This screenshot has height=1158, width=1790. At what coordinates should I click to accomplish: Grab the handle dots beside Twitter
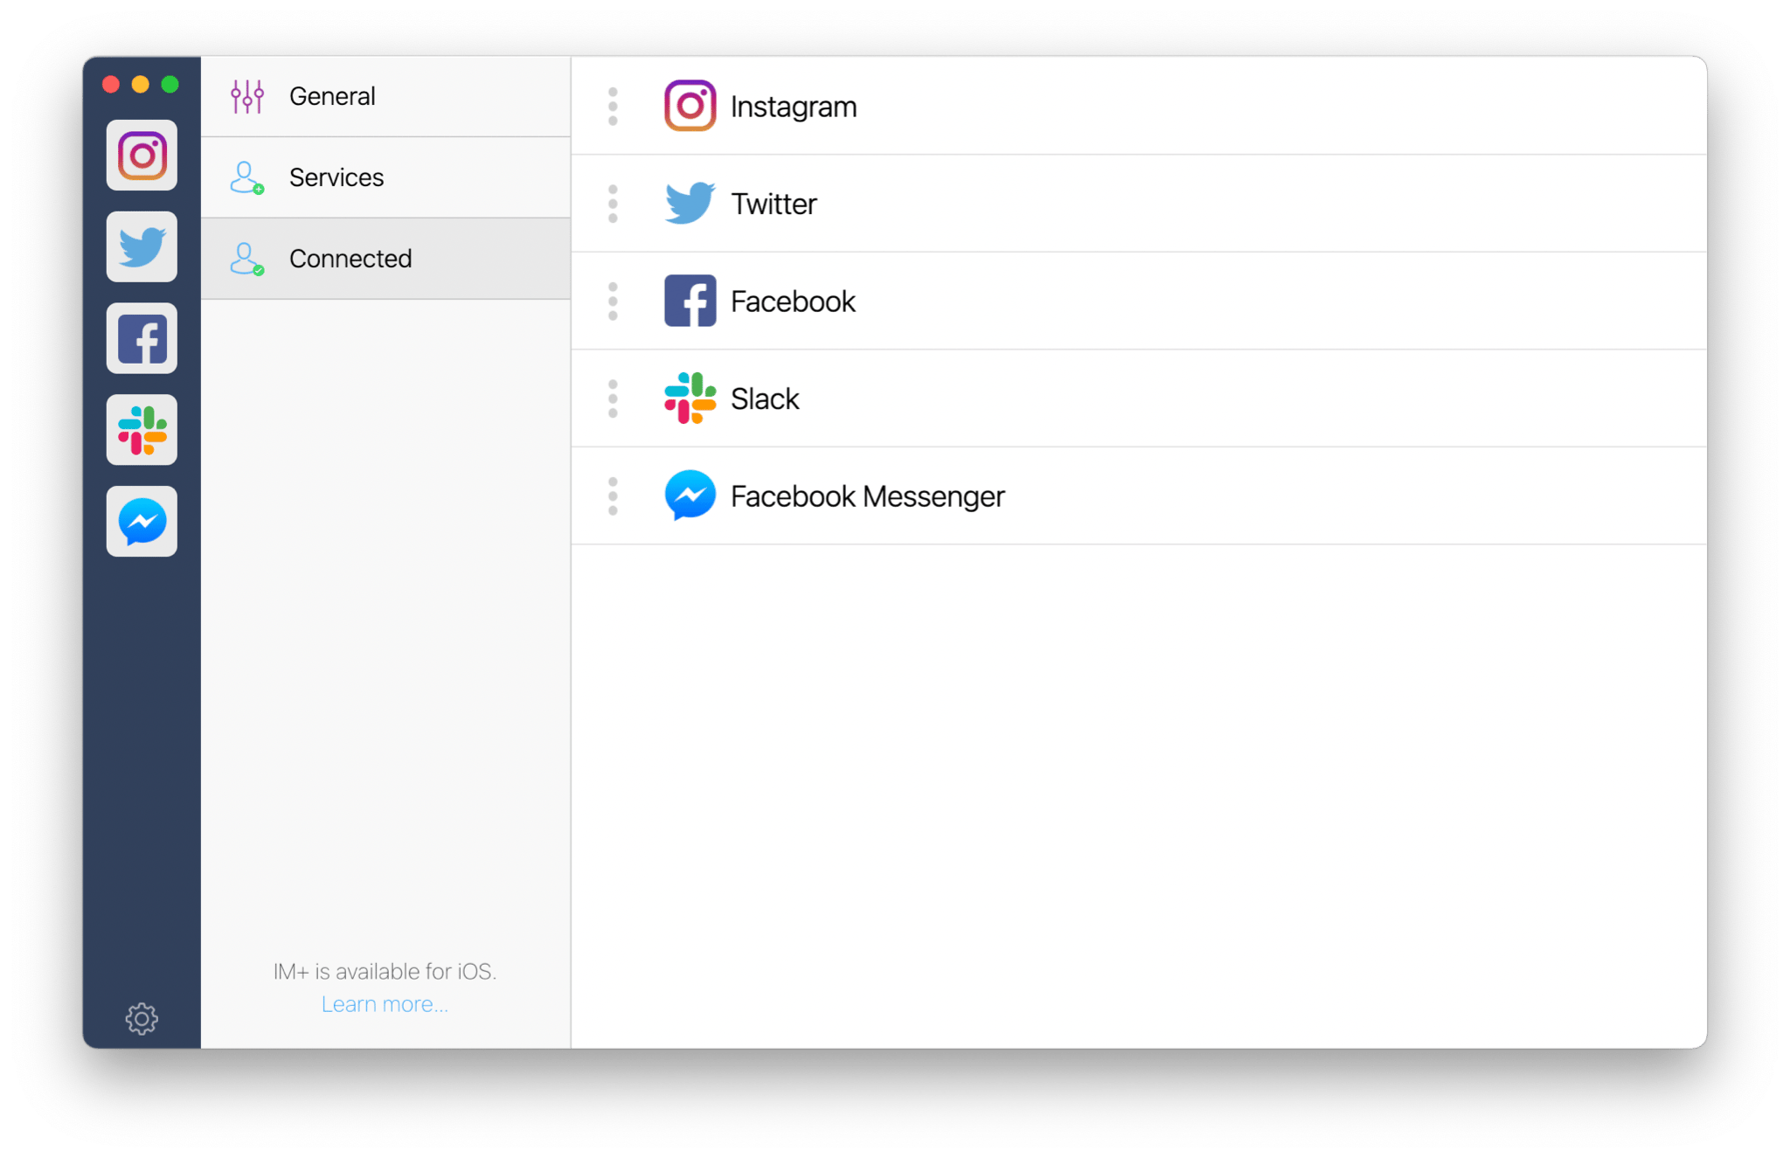click(613, 204)
